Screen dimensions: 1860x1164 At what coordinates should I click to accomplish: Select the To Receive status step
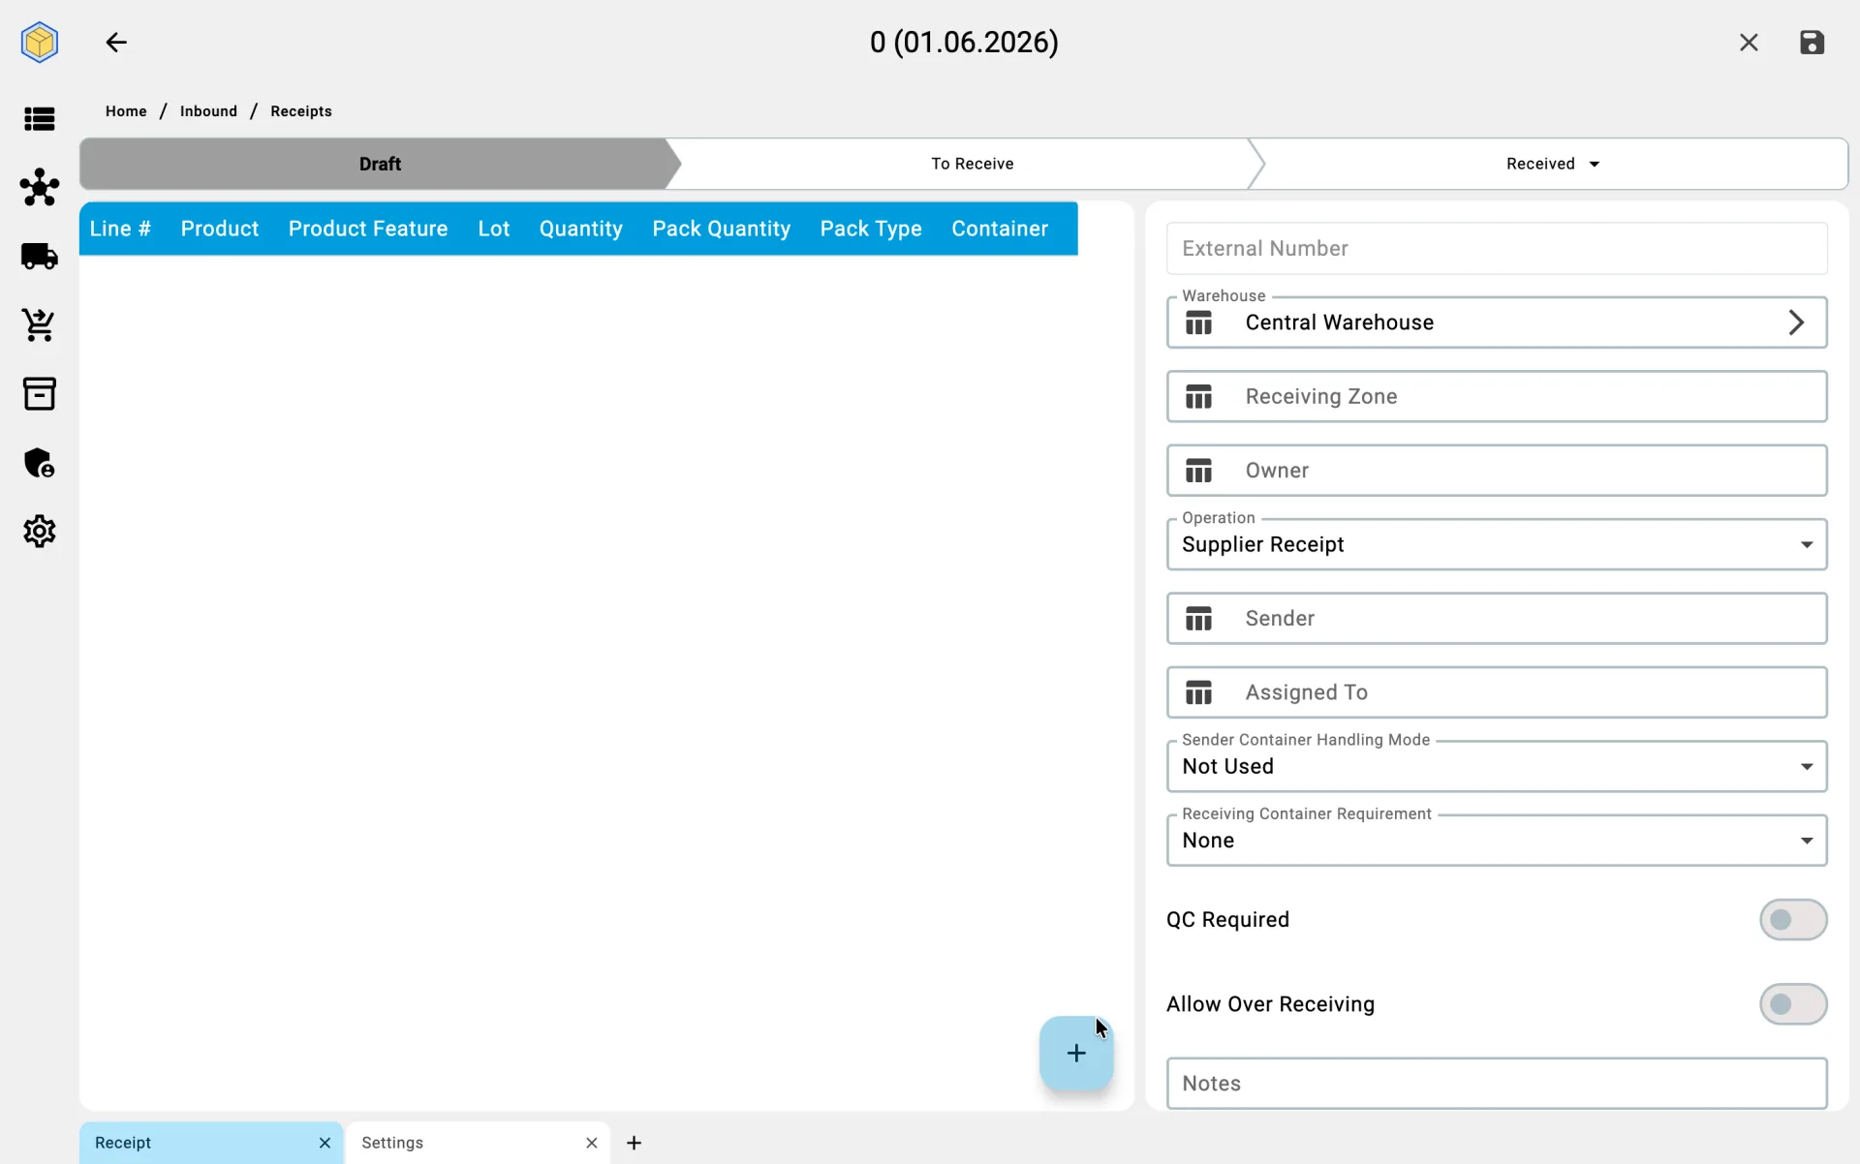[972, 164]
